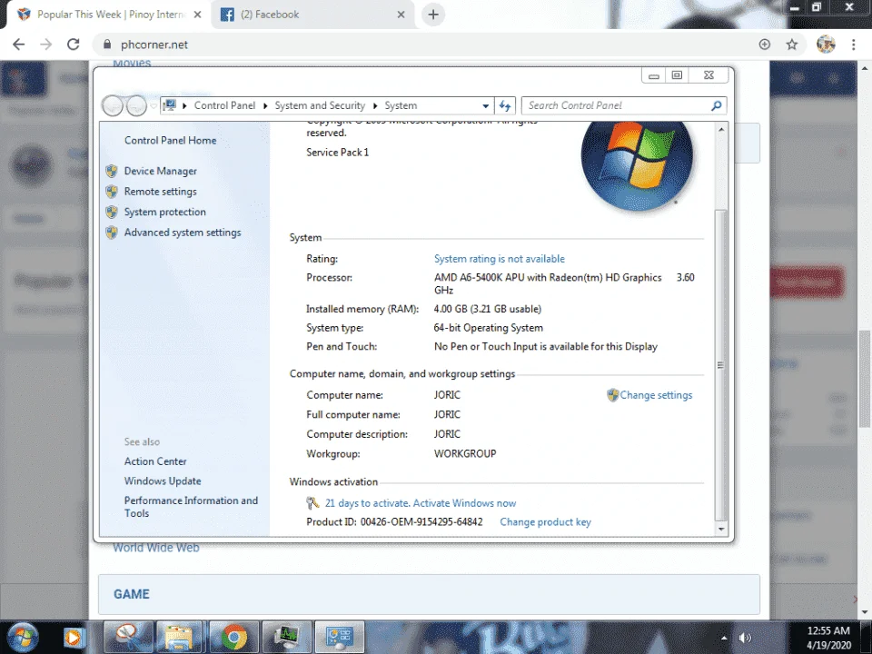This screenshot has width=872, height=654.
Task: Bookmark this page with the star icon
Action: (792, 45)
